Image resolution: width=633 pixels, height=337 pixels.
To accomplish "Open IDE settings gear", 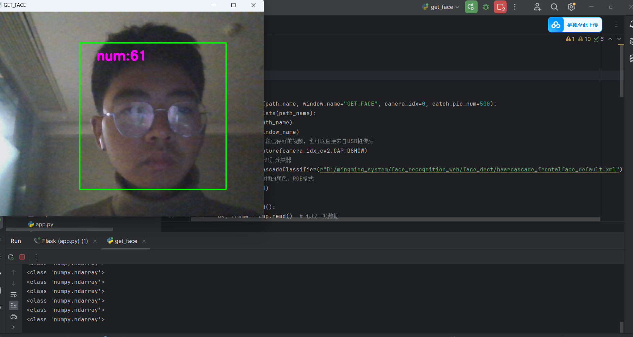I will (571, 7).
